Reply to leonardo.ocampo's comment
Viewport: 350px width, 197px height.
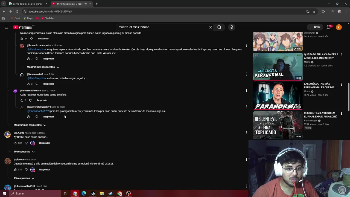(x=49, y=59)
